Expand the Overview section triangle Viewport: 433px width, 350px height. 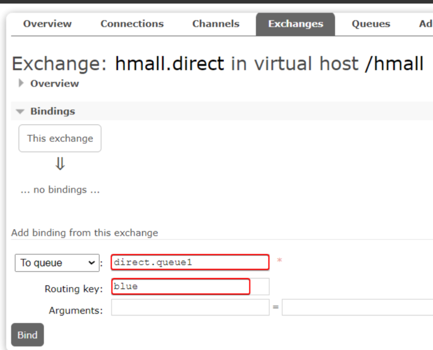click(21, 83)
